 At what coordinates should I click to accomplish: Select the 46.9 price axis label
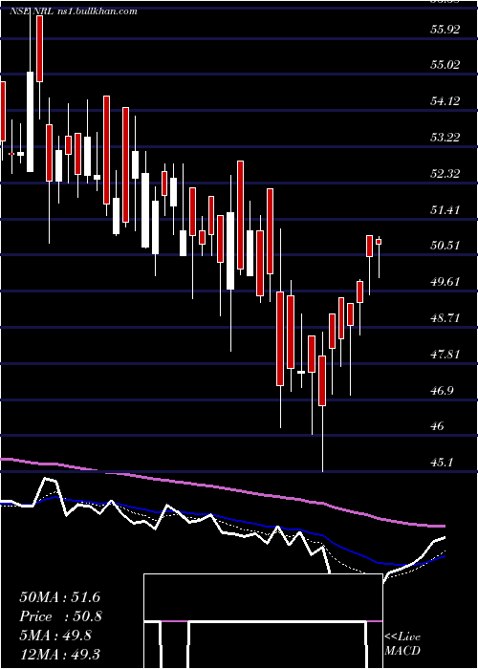(x=442, y=390)
